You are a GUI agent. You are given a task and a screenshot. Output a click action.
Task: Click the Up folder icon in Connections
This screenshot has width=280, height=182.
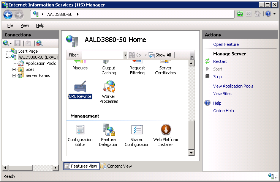coord(28,43)
